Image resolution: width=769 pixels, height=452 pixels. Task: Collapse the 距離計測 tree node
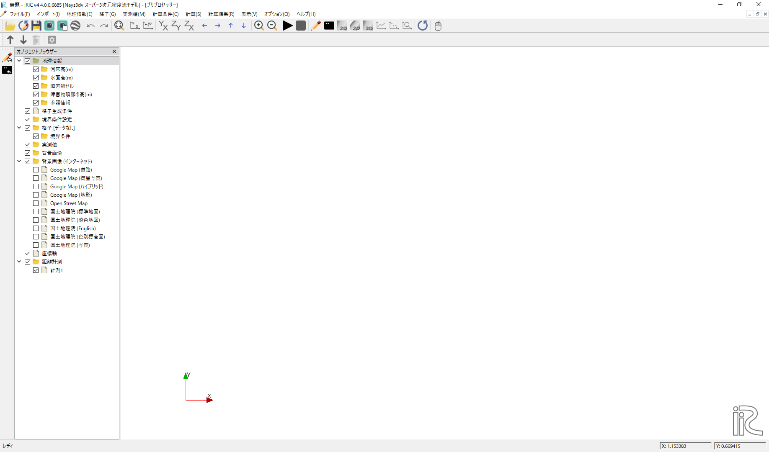(19, 262)
